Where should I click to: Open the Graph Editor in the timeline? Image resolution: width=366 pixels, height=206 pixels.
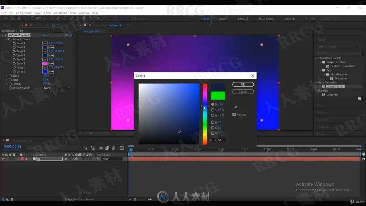tap(122, 148)
